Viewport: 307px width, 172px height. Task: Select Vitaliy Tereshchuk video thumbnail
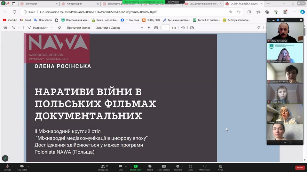click(285, 32)
